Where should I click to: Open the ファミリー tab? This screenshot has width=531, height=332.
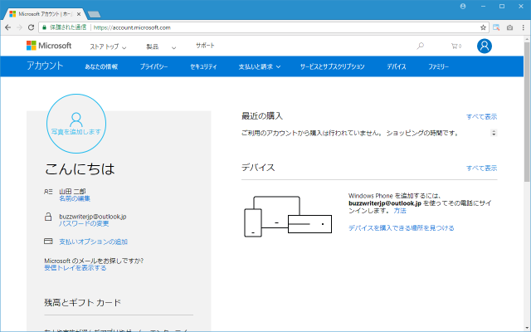[439, 66]
